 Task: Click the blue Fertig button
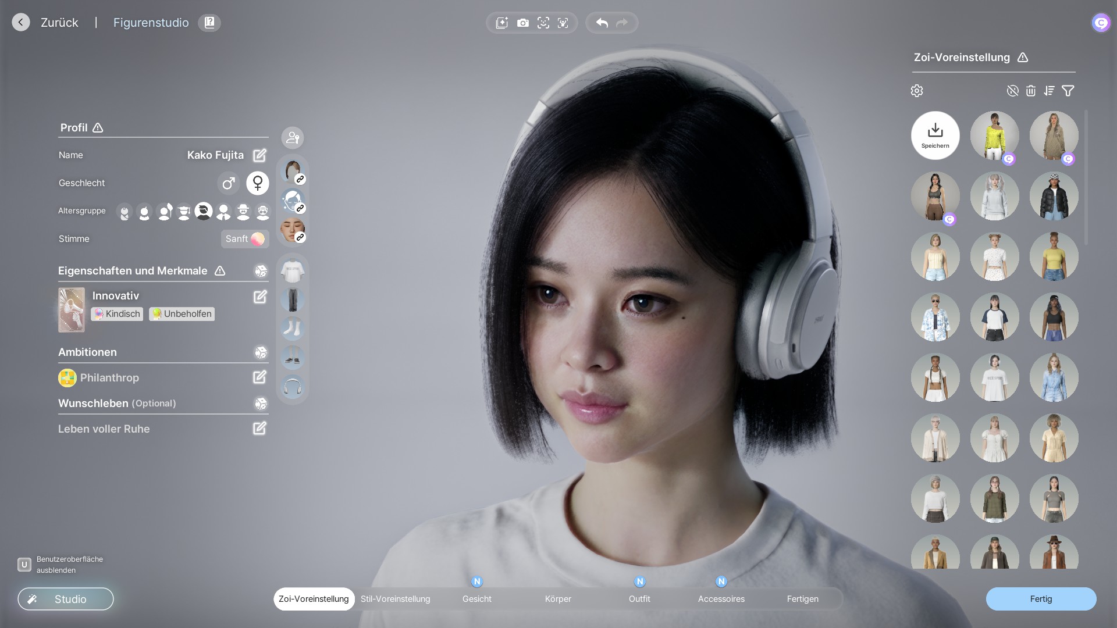[1041, 599]
